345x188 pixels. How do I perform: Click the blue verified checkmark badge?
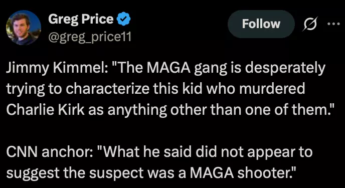(x=123, y=20)
